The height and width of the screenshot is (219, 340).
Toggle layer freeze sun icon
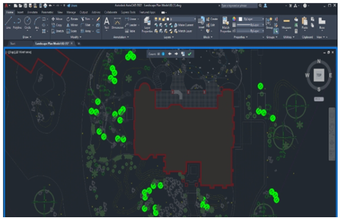[160, 19]
